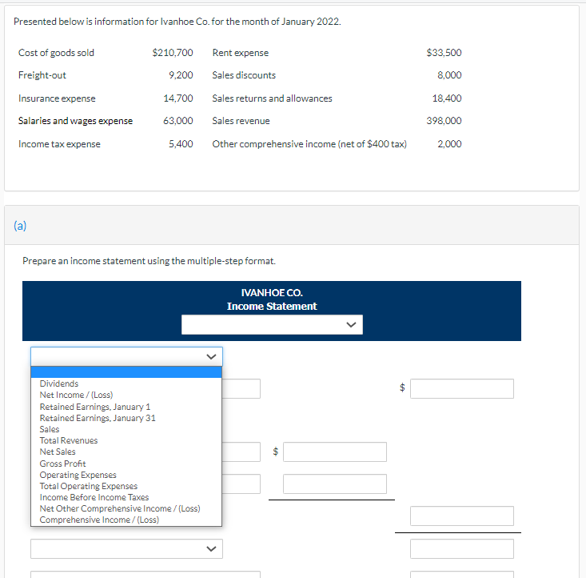Click Sales returns and allowances label
The image size is (586, 578).
click(x=272, y=98)
